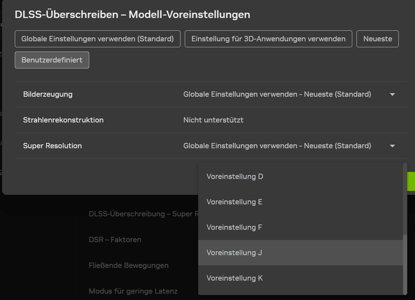The image size is (415, 300).
Task: Choose Voreinstellung E preset
Action: 234,202
